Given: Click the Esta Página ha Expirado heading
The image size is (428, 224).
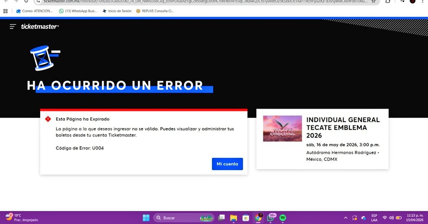Looking at the screenshot, I should [82, 119].
